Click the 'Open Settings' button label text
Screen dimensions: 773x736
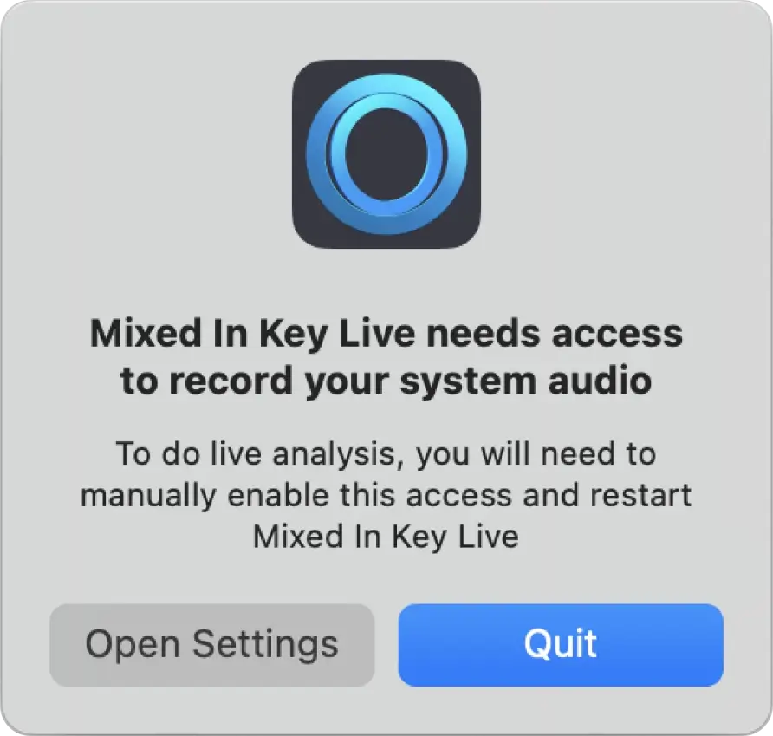coord(212,645)
